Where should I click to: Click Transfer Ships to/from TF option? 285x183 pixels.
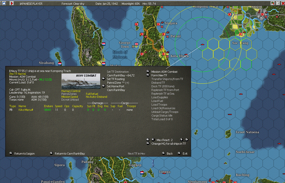pos(167,79)
